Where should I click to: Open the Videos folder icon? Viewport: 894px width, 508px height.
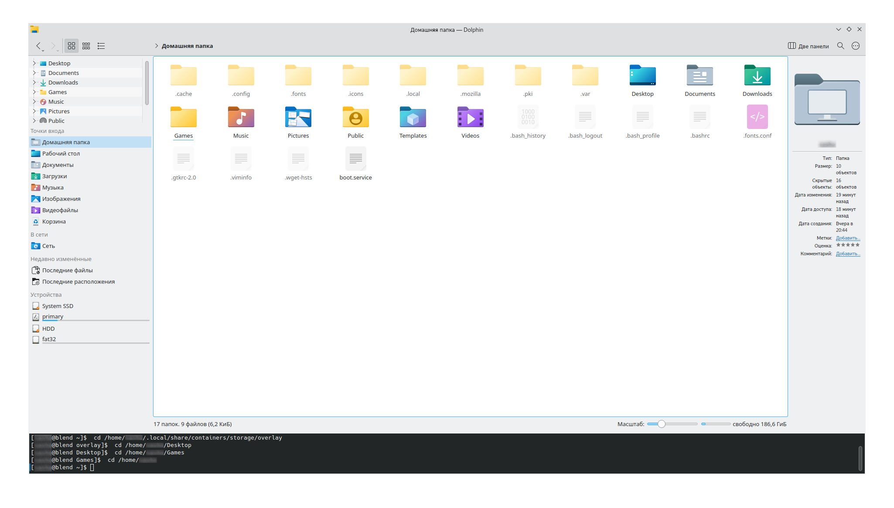click(470, 117)
